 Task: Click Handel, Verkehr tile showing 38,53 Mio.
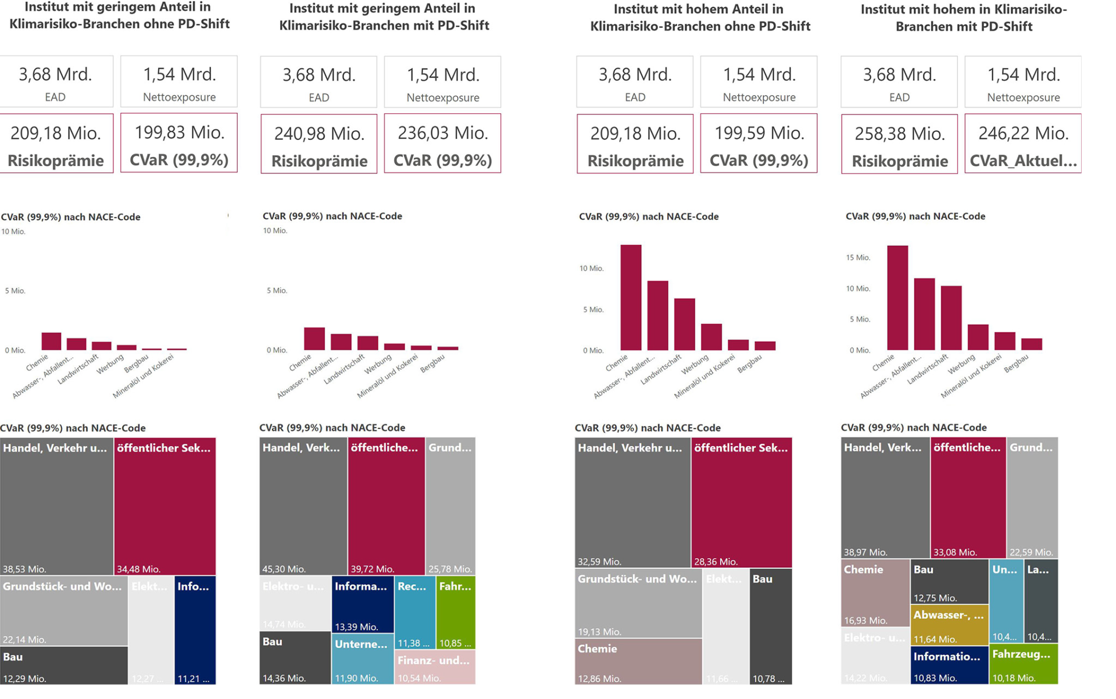pyautogui.click(x=56, y=507)
